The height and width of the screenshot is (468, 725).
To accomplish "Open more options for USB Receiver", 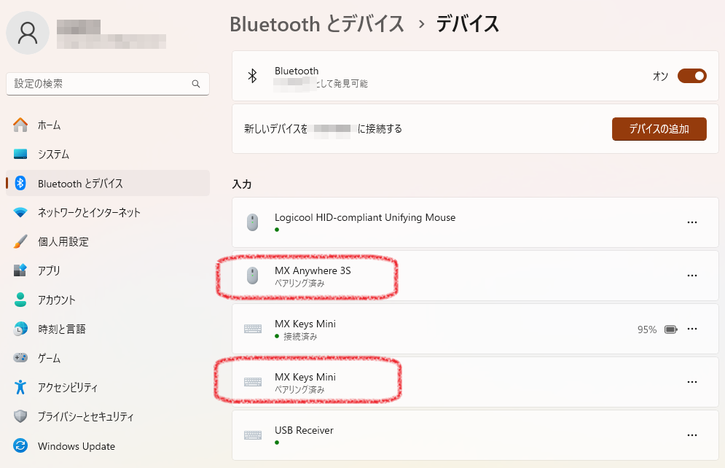I will click(691, 435).
